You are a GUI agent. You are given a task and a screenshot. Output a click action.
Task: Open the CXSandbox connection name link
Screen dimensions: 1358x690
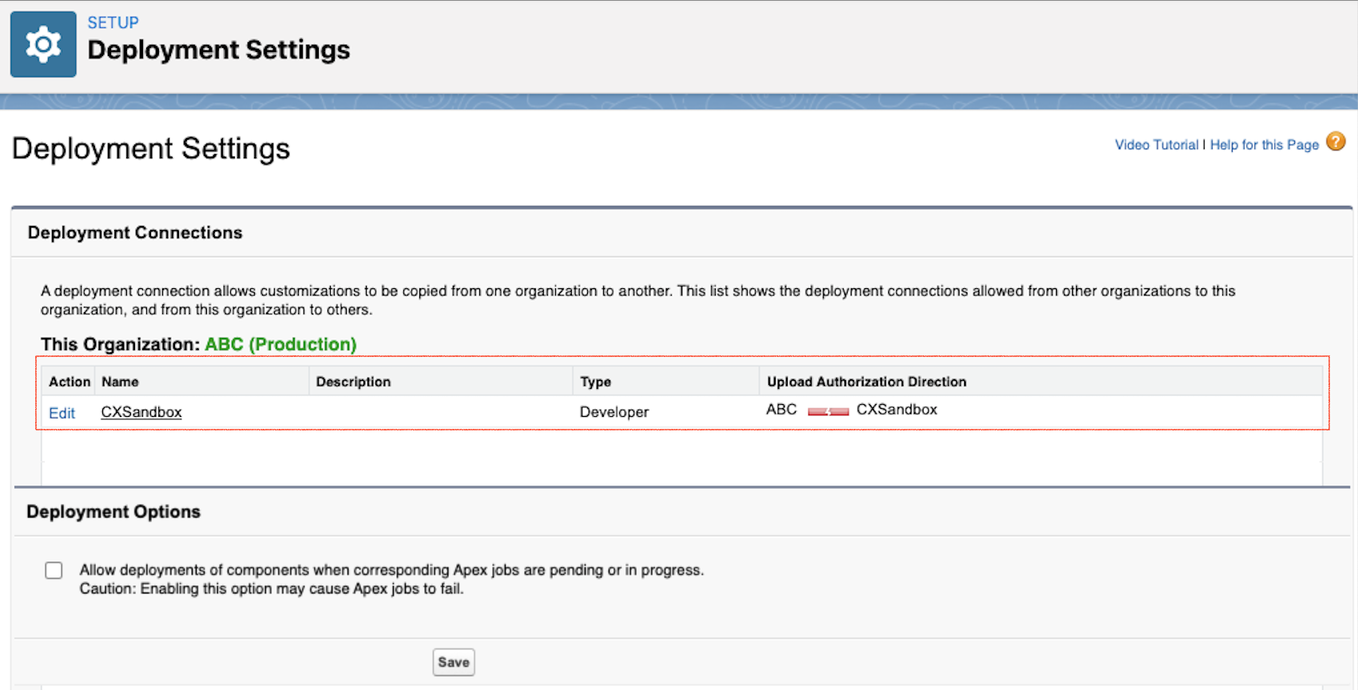point(141,412)
